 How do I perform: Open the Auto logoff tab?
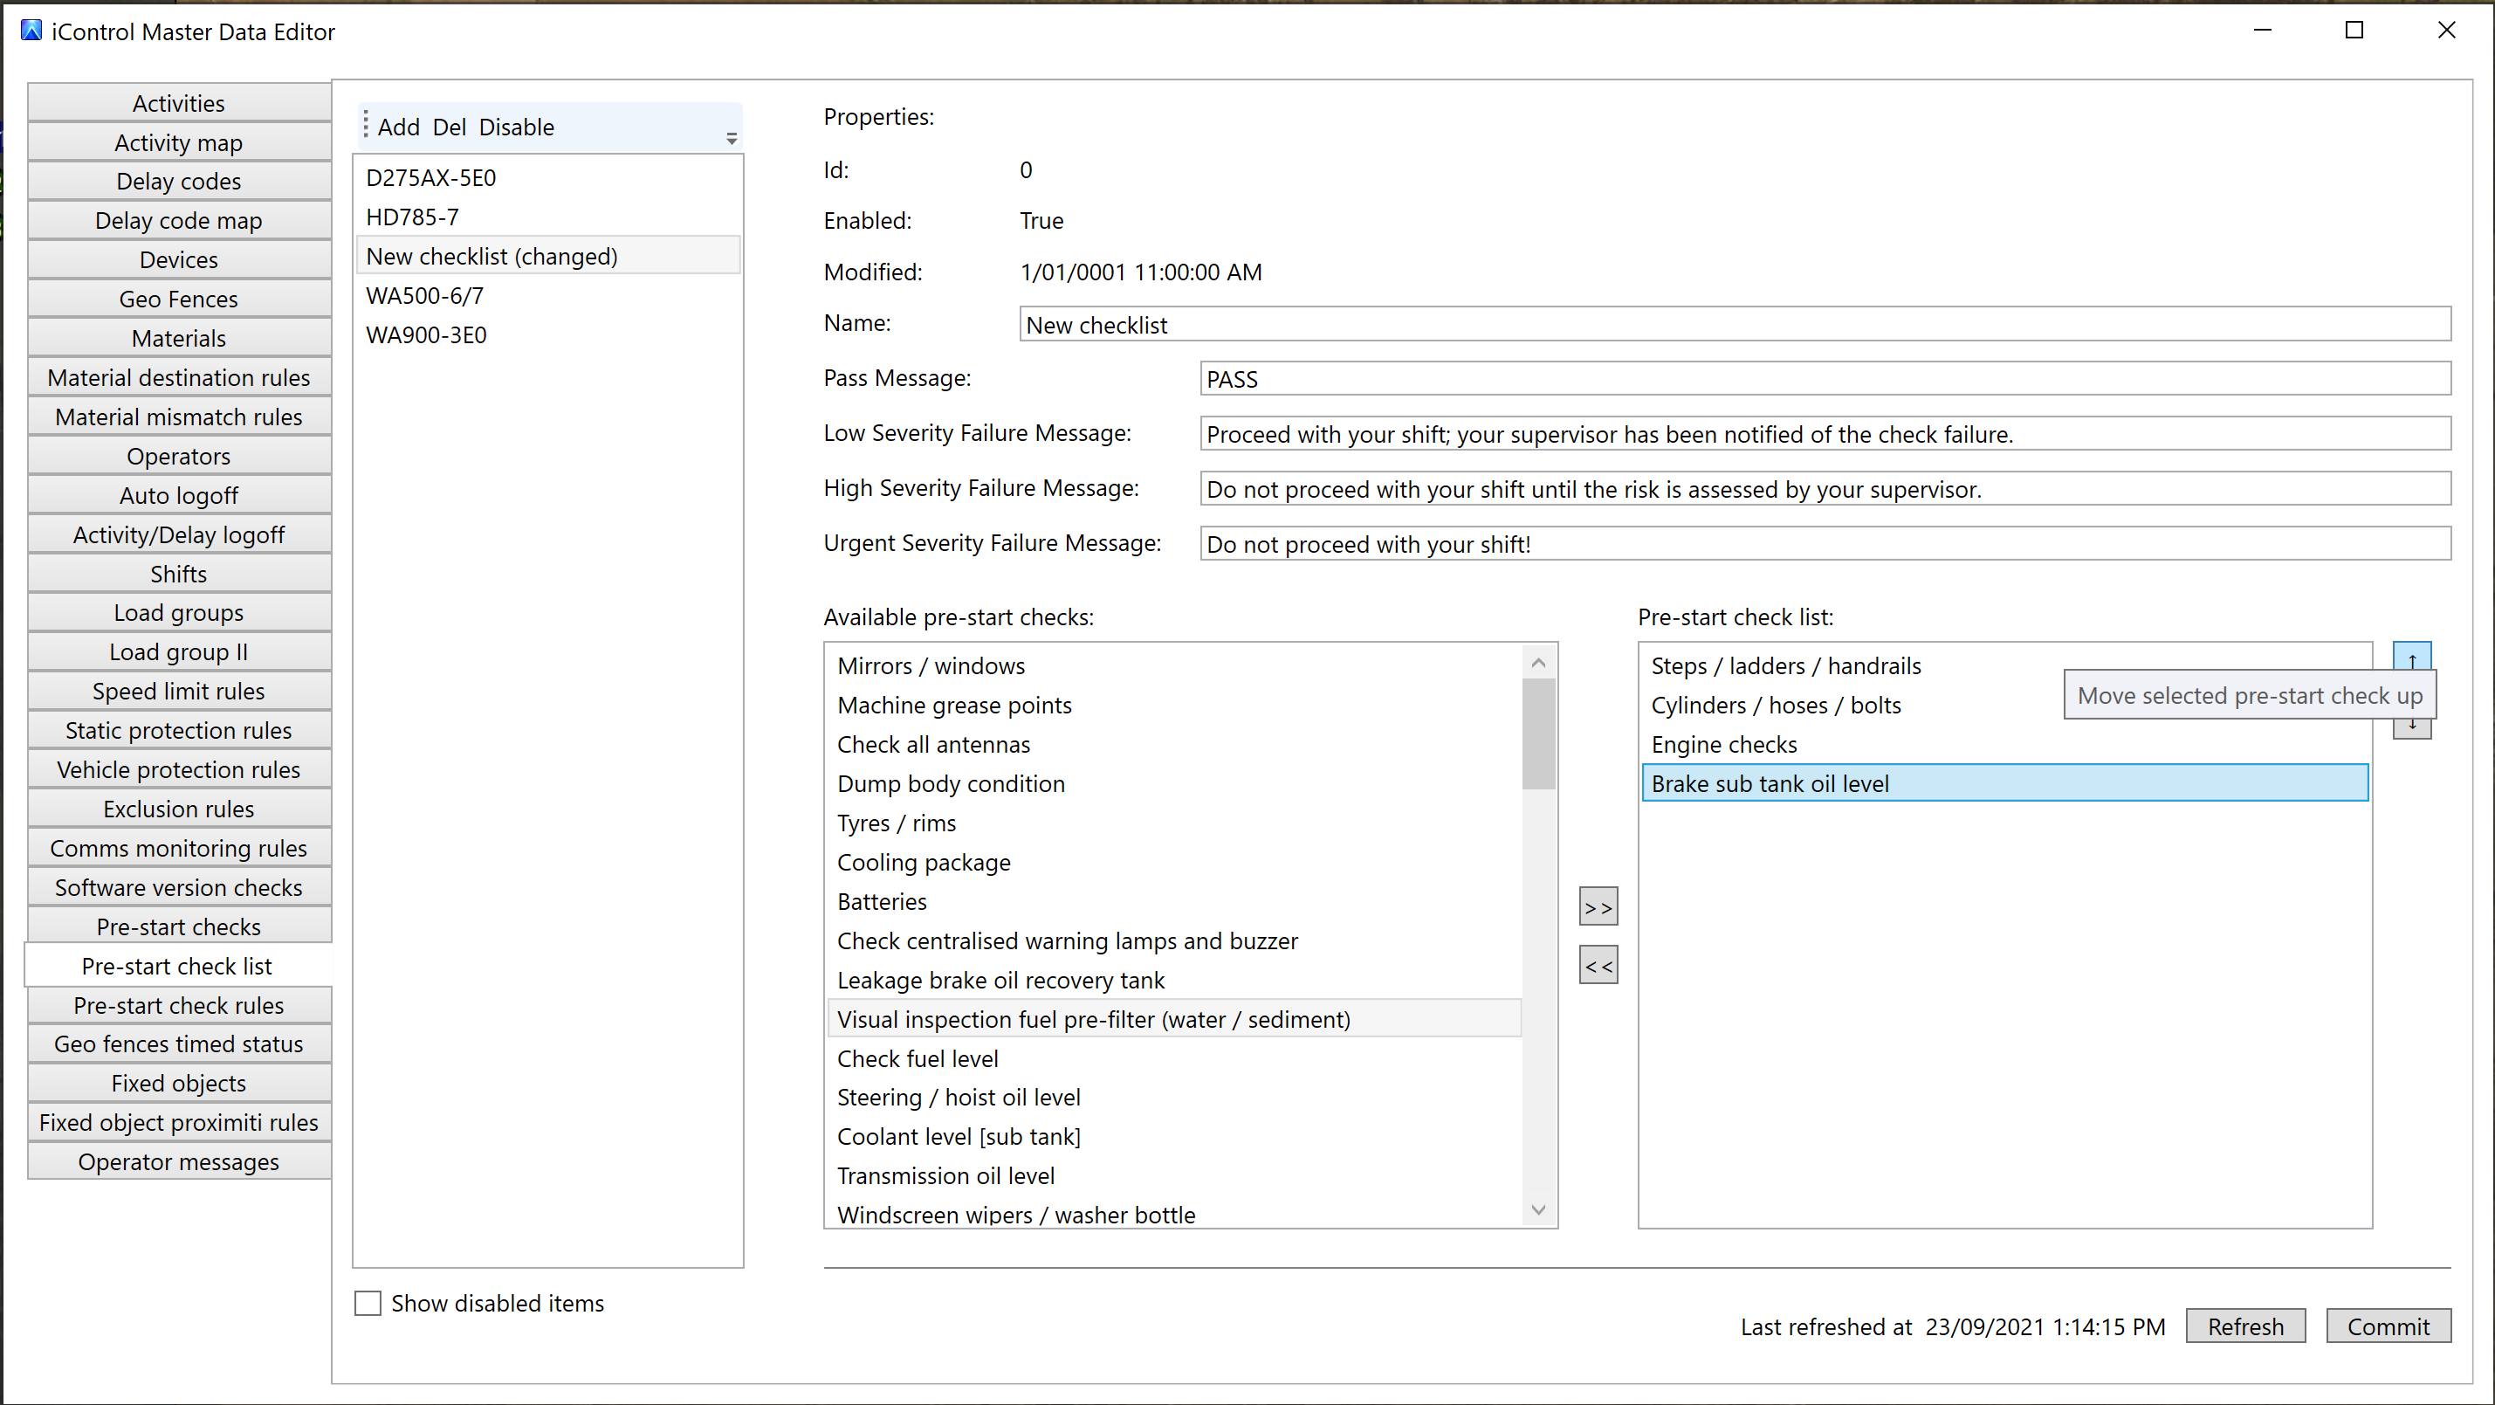(x=179, y=495)
